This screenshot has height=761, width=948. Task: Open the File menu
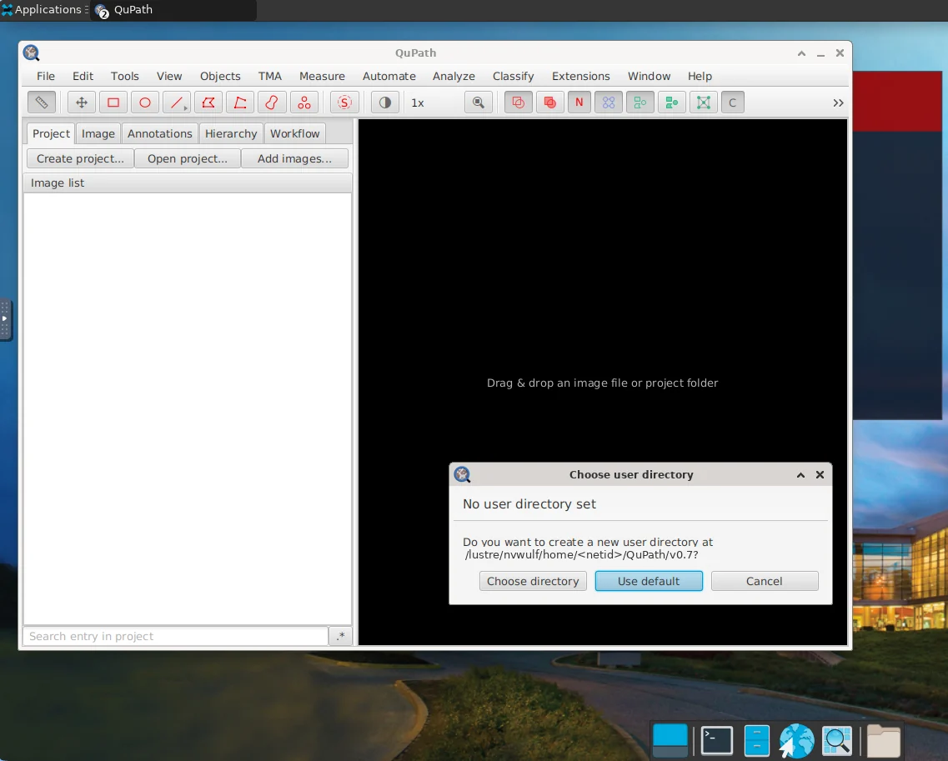click(x=45, y=76)
